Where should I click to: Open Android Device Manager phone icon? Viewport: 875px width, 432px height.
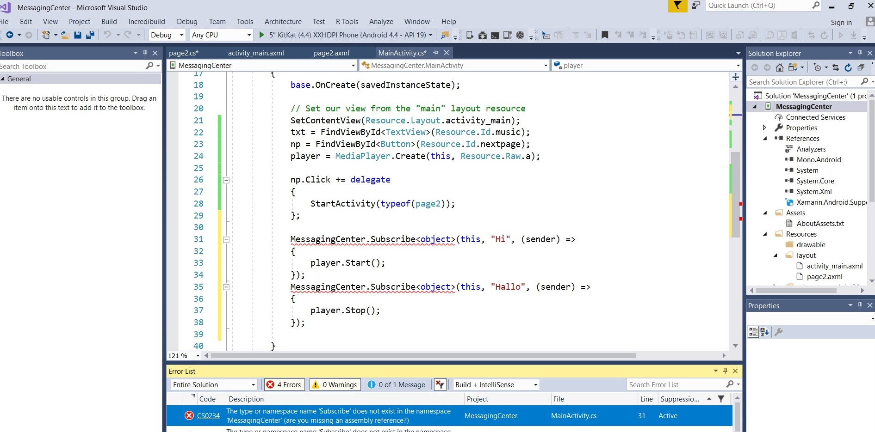[x=470, y=35]
